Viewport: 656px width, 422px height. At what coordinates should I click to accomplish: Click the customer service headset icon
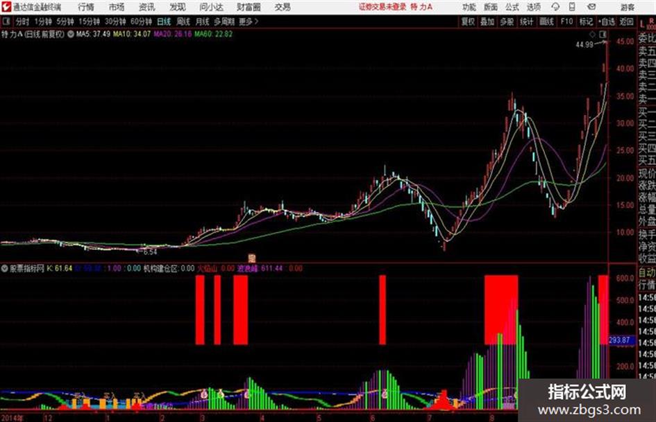click(555, 7)
